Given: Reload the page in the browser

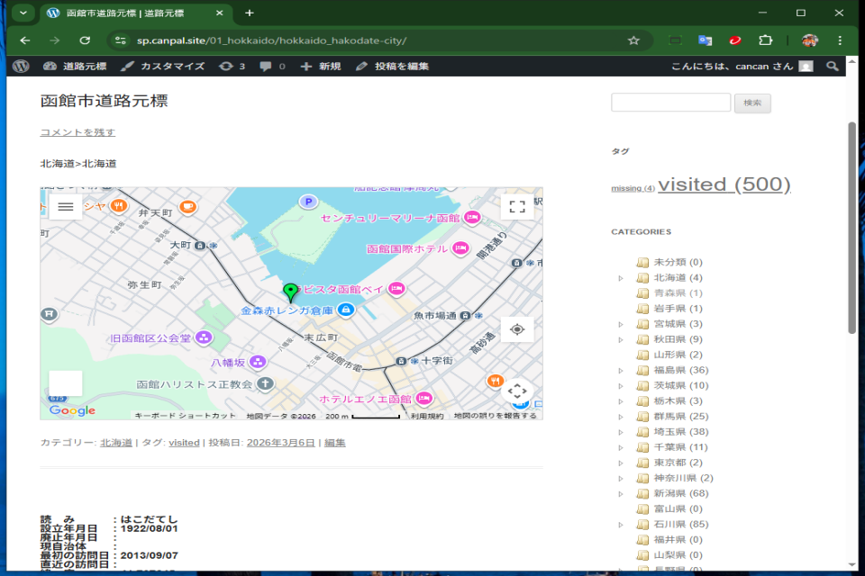Looking at the screenshot, I should click(85, 40).
